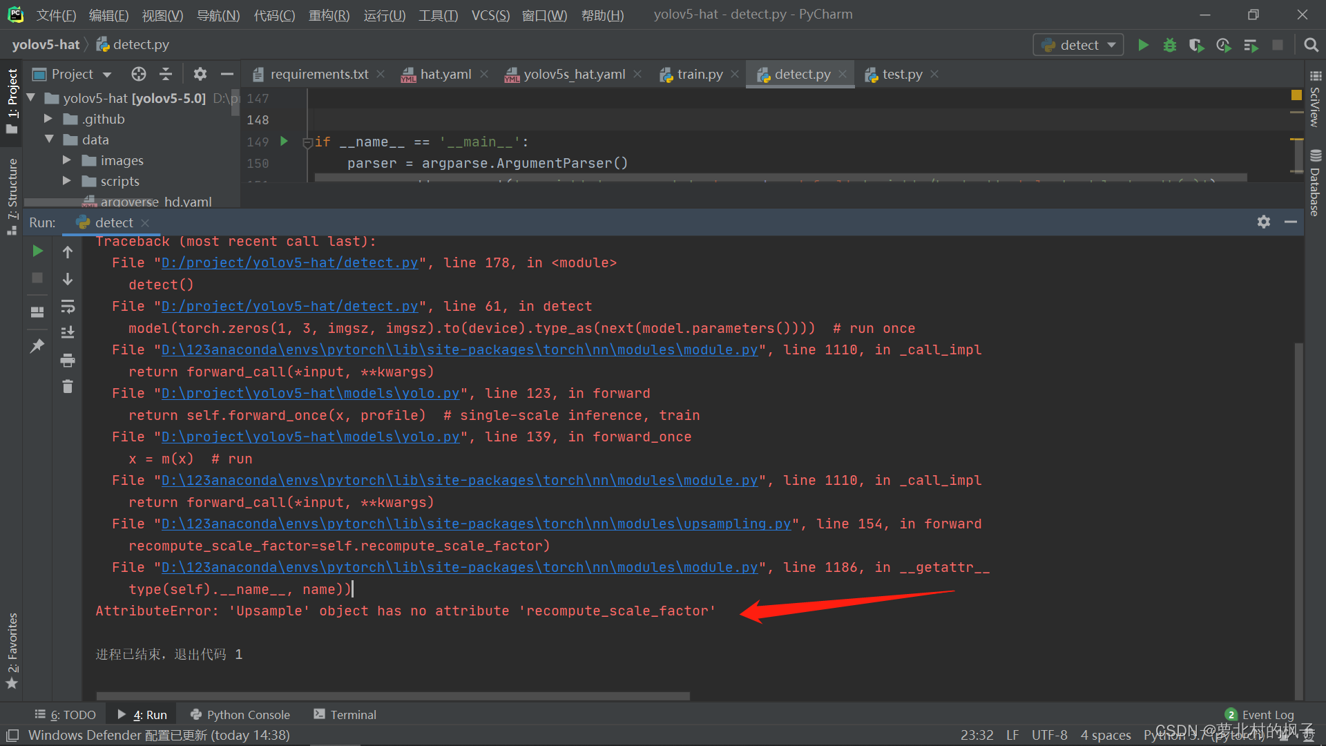1326x746 pixels.
Task: Open the VCS(S) menu
Action: [x=490, y=15]
